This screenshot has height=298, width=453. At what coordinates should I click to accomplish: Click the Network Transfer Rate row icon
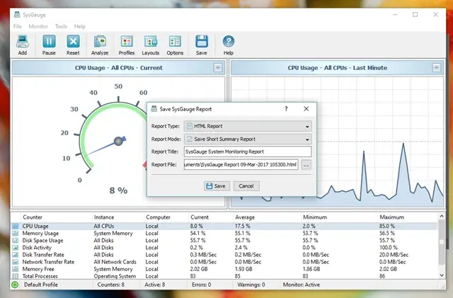[16, 262]
